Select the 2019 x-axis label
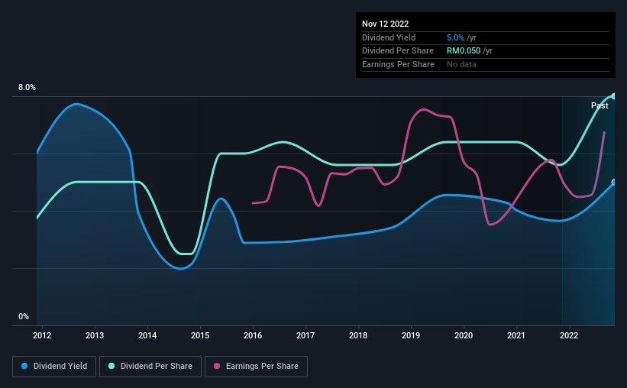Viewport: 627px width, 388px height. [411, 335]
